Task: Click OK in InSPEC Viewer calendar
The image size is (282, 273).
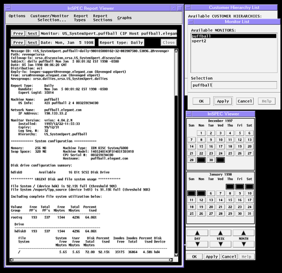Action: point(195,257)
